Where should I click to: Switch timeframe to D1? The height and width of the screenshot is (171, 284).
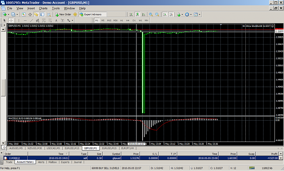click(x=134, y=20)
